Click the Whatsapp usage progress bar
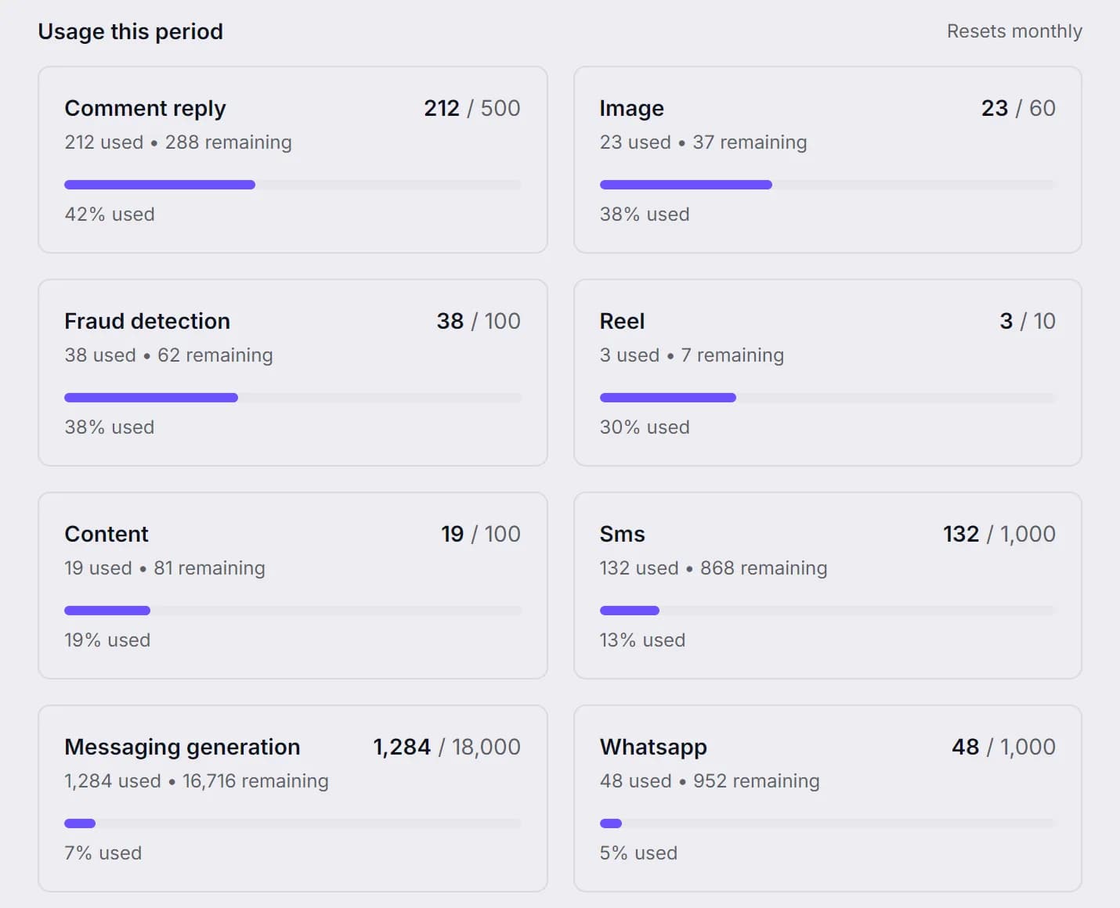The height and width of the screenshot is (908, 1120). 828,823
